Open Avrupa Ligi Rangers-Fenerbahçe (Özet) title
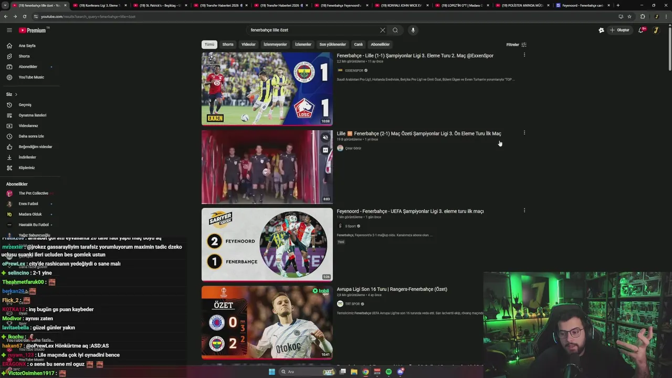The height and width of the screenshot is (378, 672). click(x=392, y=289)
